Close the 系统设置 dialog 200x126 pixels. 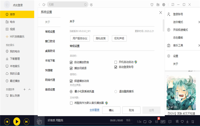(161, 12)
